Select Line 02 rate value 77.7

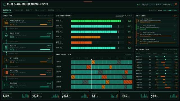click(129, 26)
